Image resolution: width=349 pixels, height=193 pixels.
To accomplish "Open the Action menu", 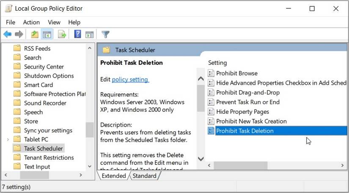I will coord(31,22).
